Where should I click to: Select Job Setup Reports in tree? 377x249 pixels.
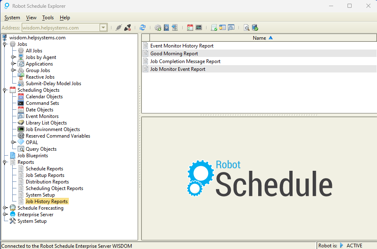click(x=45, y=175)
